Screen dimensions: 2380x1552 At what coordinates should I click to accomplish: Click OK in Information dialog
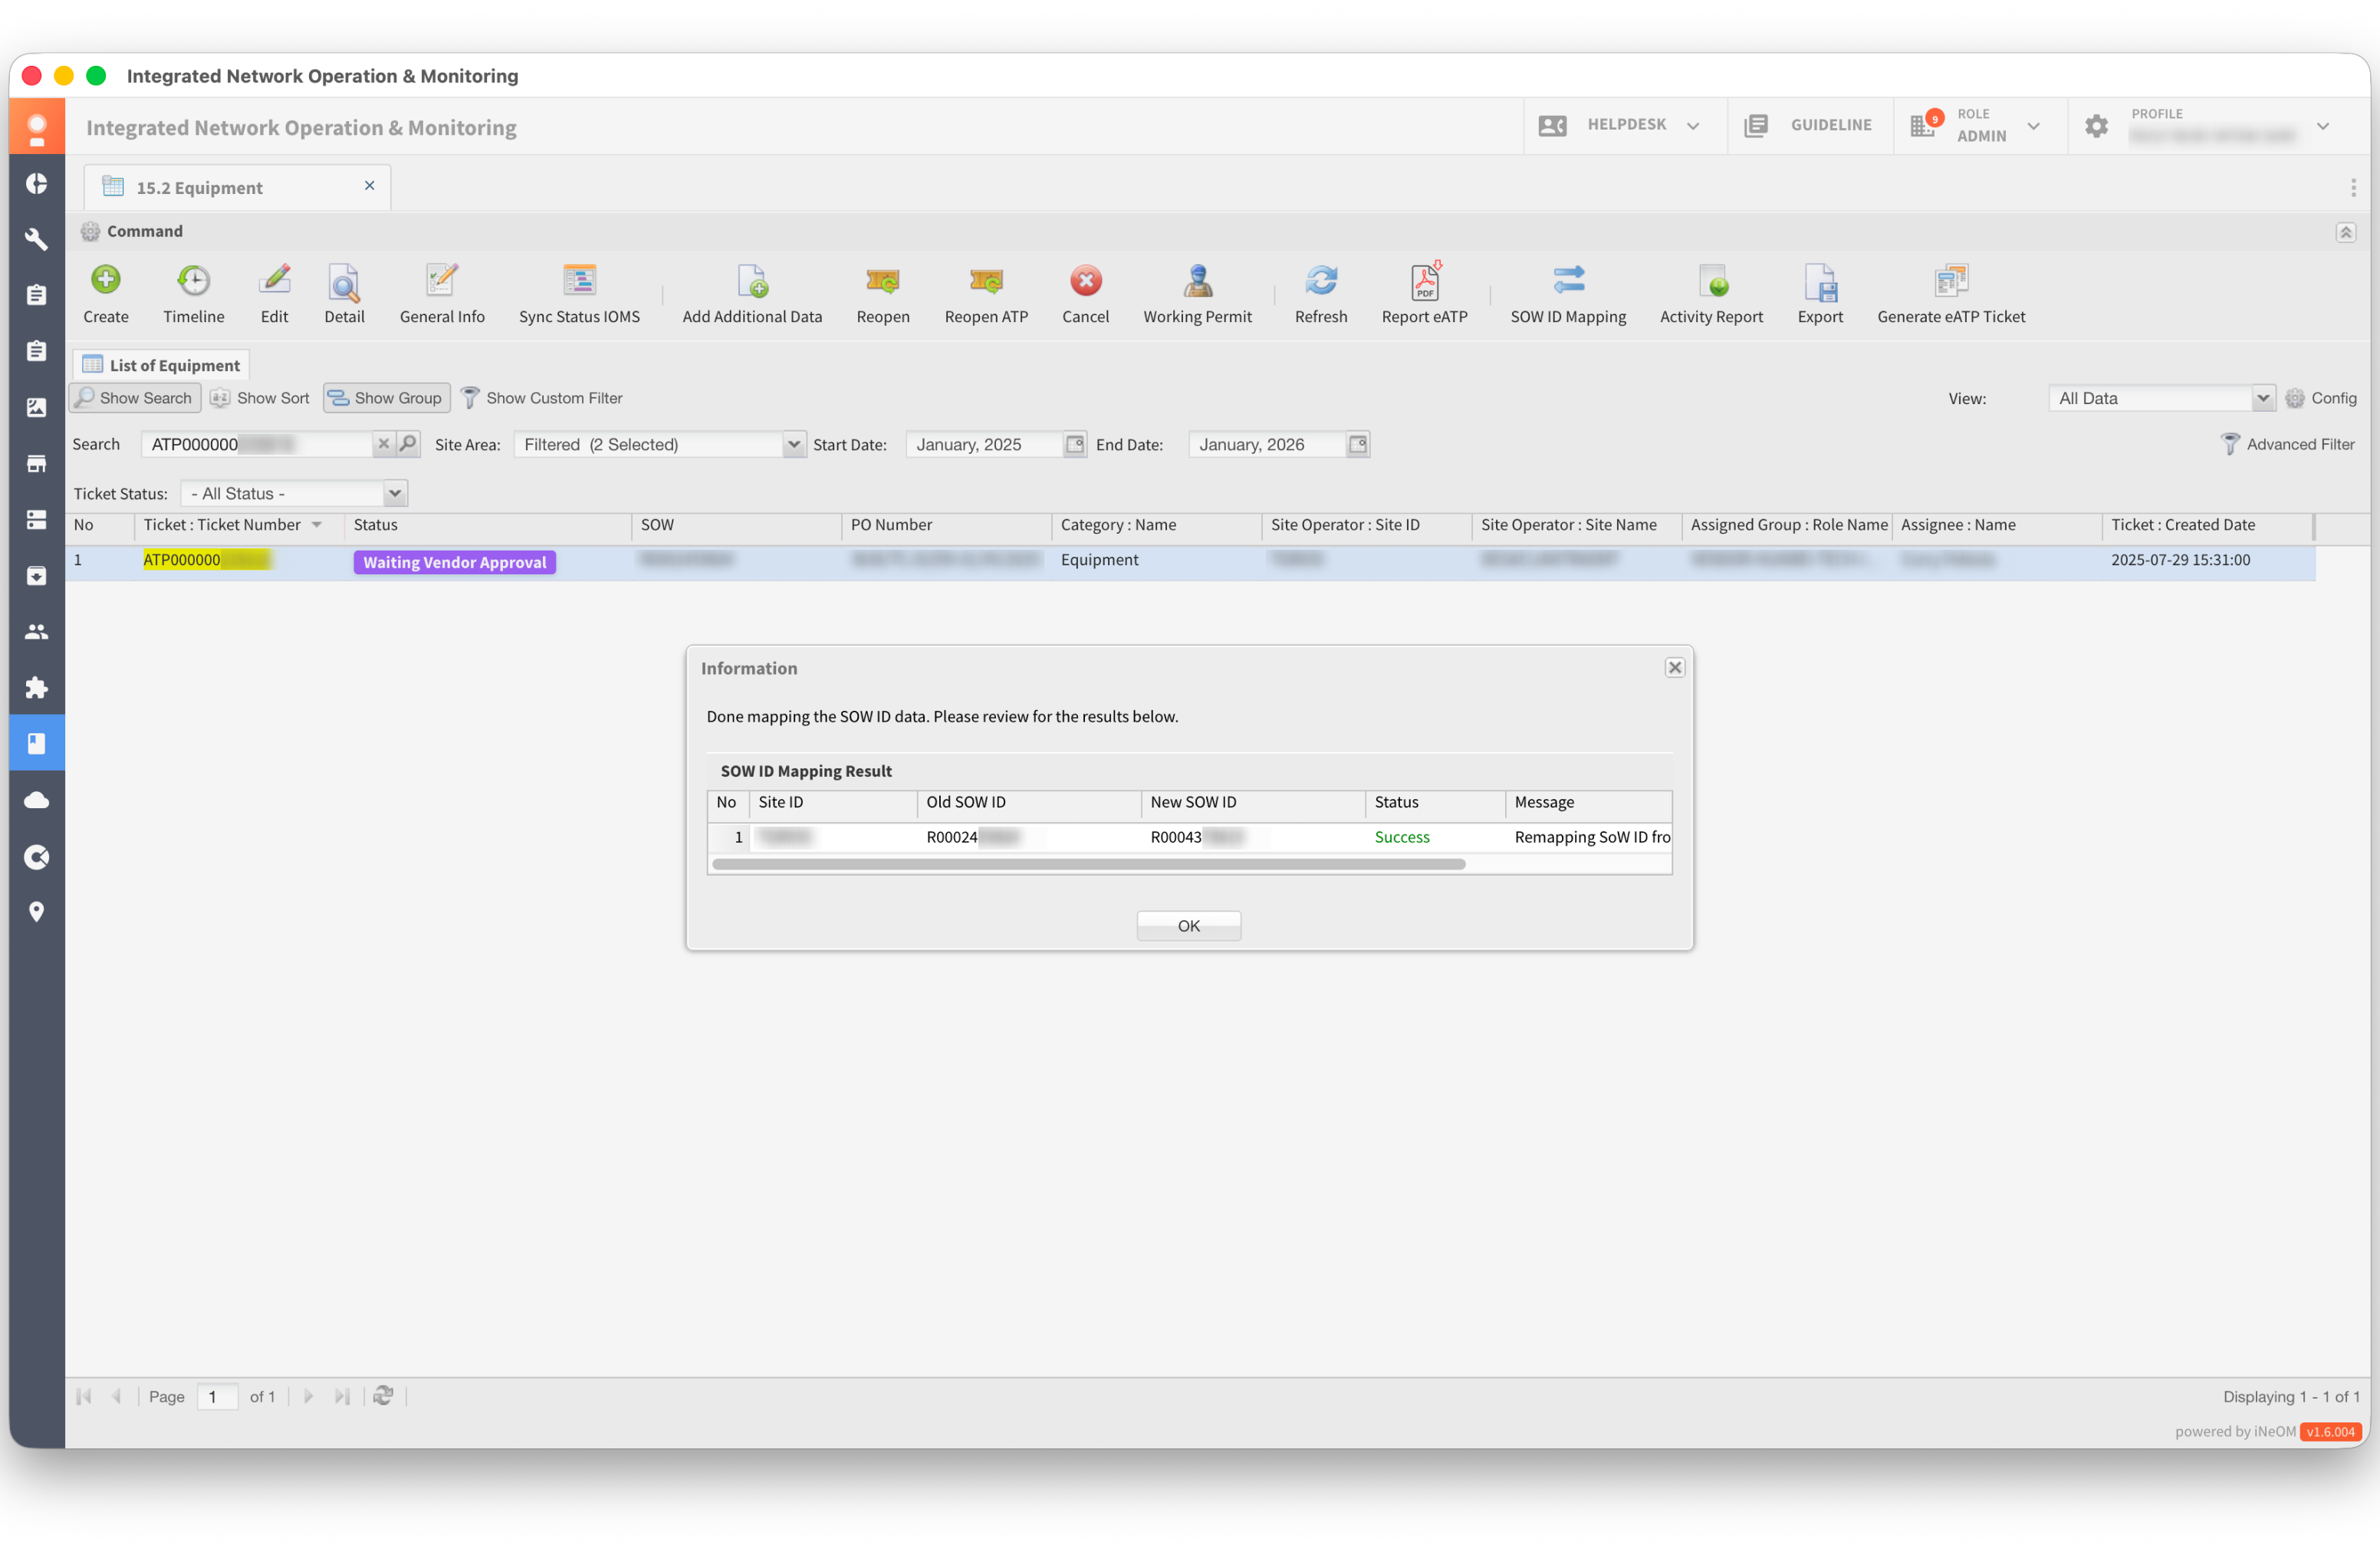pyautogui.click(x=1188, y=926)
